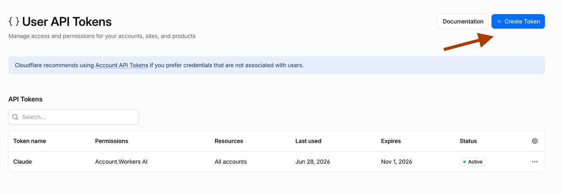Click the magnifier icon in search box
561x194 pixels.
(15, 117)
